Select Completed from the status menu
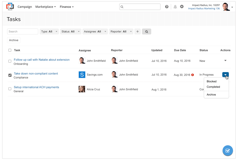238x161 pixels. (x=213, y=87)
